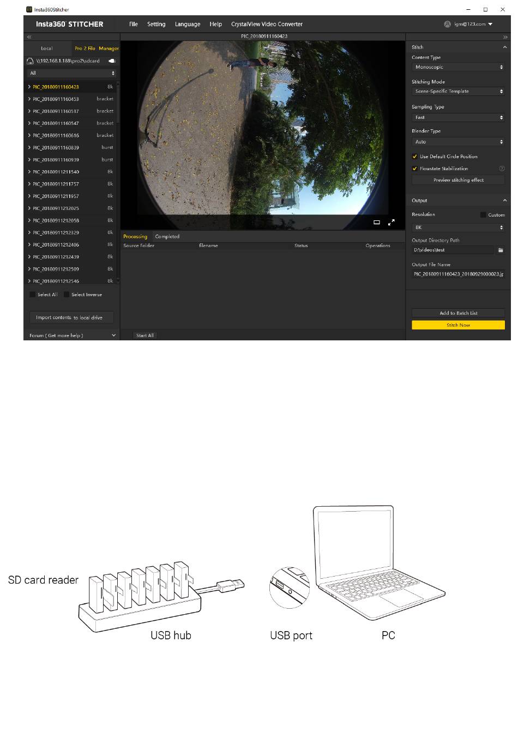
Task: Switch to the Local tab
Action: (47, 48)
